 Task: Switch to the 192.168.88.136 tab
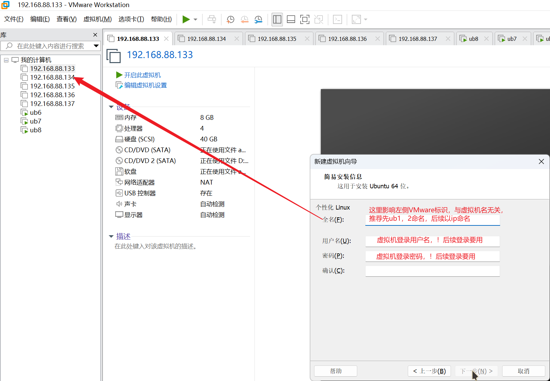click(x=347, y=39)
